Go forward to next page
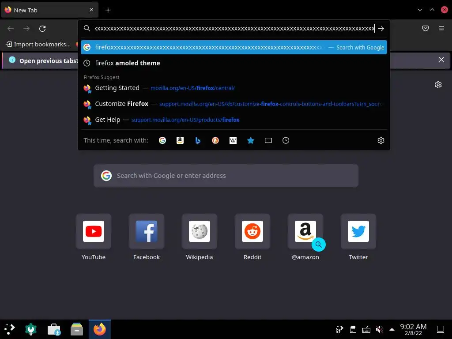 (x=26, y=29)
